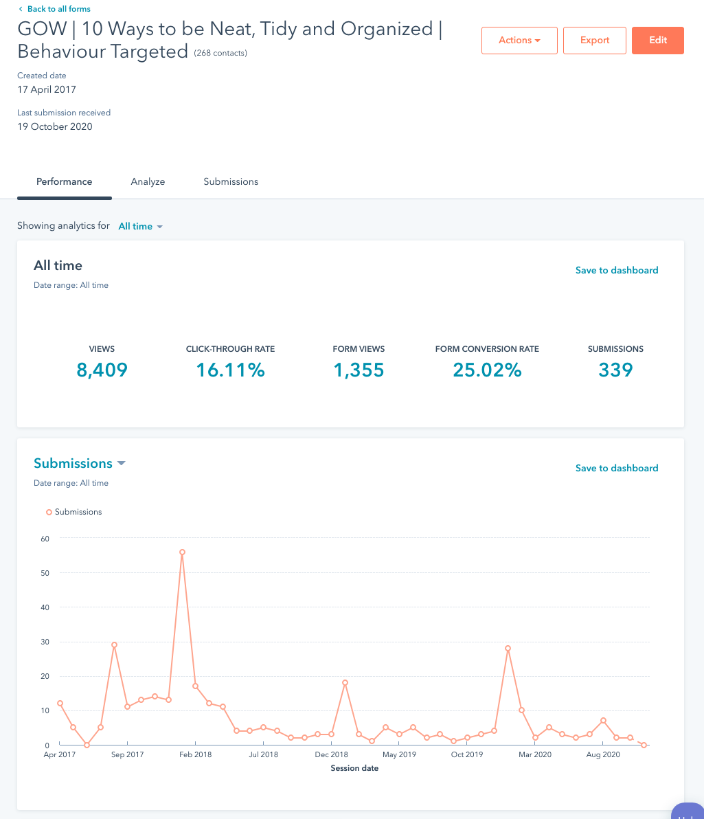Switch to the Submissions tab

tap(231, 182)
